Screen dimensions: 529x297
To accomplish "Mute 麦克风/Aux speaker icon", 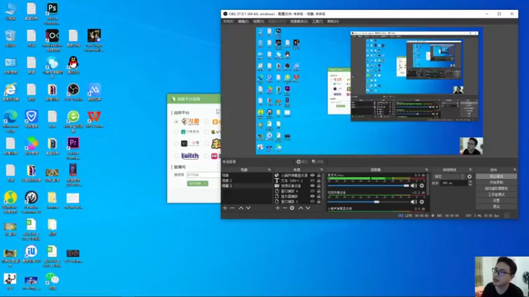I will [x=414, y=185].
